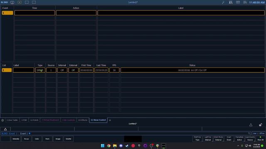Image resolution: width=266 pixels, height=149 pixels.
Task: Click the Label cell of list 1
Action: coord(23,70)
